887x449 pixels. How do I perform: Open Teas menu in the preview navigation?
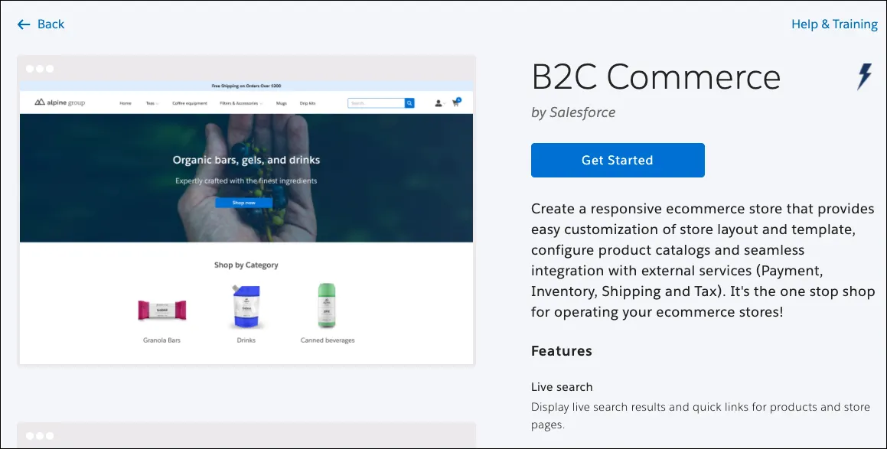pos(152,103)
